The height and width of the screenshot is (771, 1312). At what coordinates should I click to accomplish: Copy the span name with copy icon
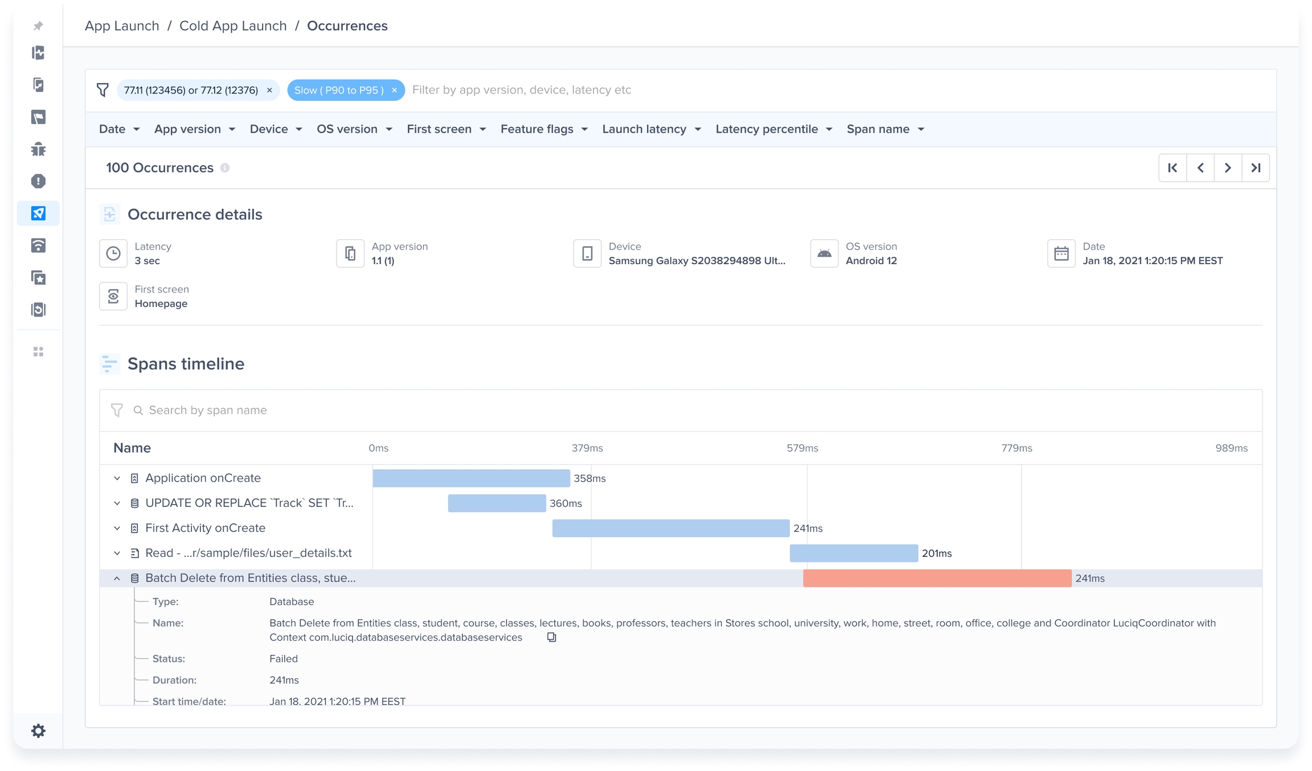[551, 637]
